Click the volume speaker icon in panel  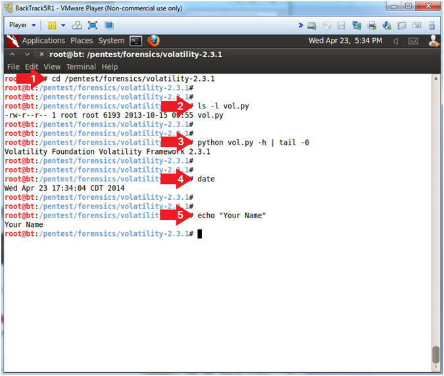tap(396, 41)
